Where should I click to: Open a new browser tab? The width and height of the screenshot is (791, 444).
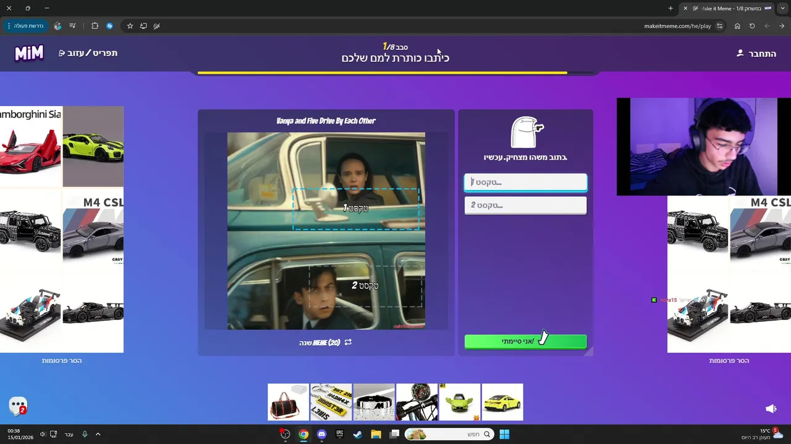(670, 8)
